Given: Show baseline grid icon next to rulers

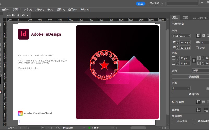Looking at the screenshot, I should click(x=203, y=102).
